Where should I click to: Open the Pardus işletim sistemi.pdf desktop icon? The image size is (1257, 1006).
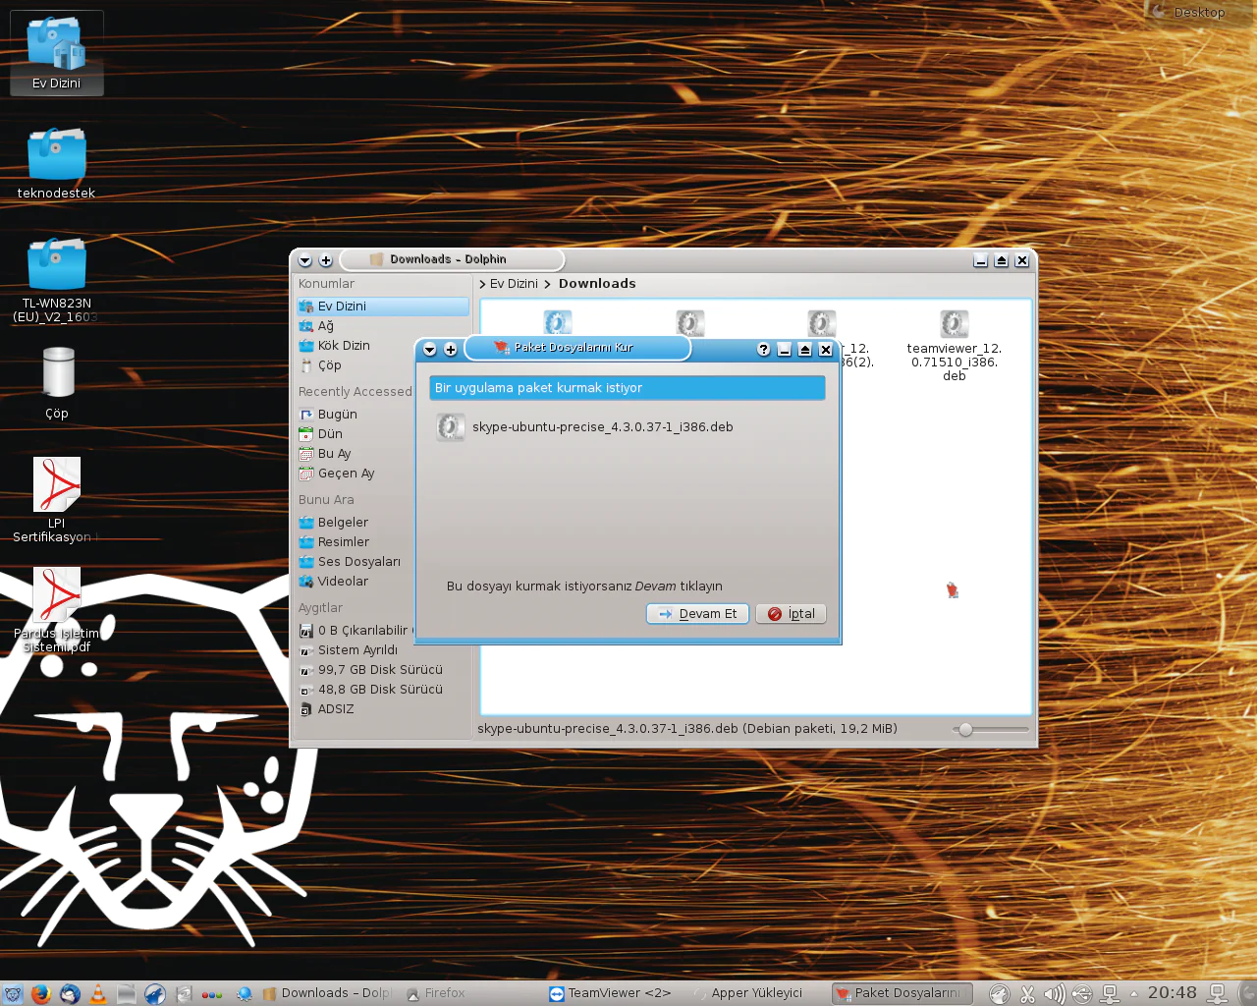point(56,610)
